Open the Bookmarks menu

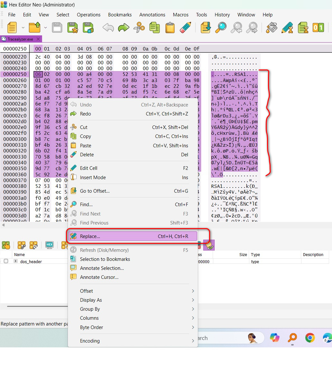[x=120, y=14]
